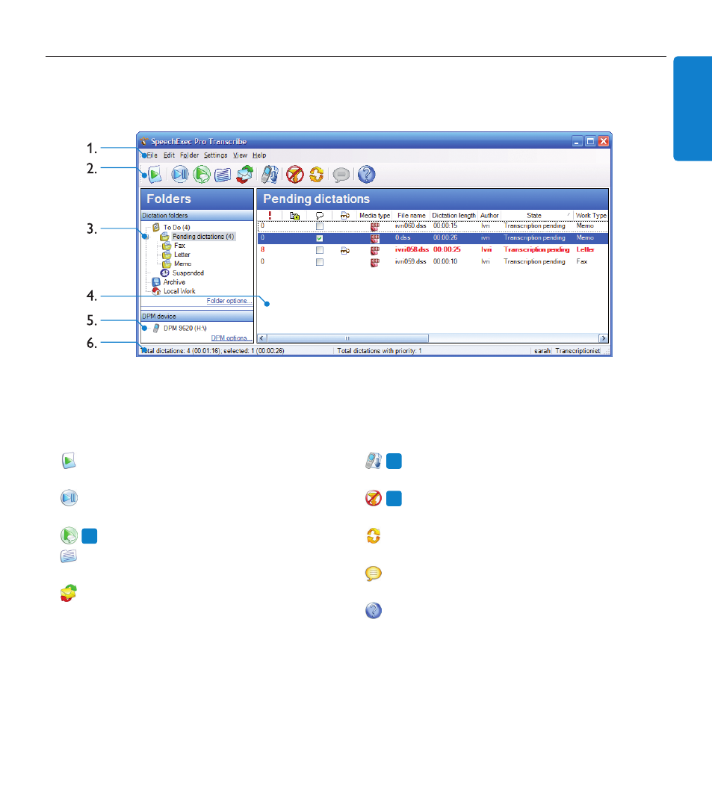
Task: Click the DPM device download toolbar icon
Action: click(270, 175)
